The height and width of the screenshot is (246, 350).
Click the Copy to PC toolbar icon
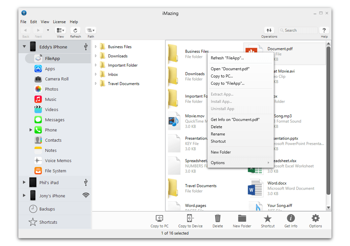coord(160,219)
